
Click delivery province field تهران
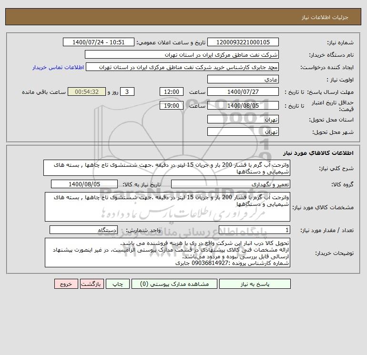243,119
